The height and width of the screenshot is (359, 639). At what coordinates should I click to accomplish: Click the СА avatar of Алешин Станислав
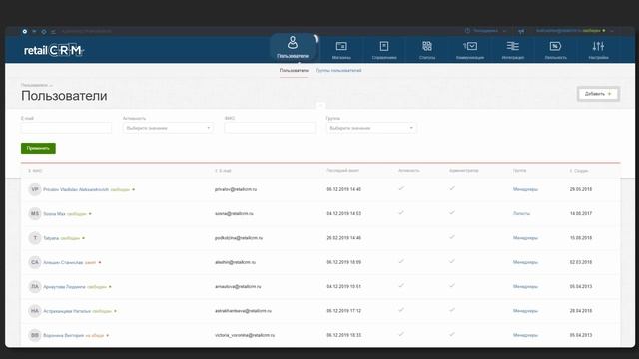tap(35, 262)
